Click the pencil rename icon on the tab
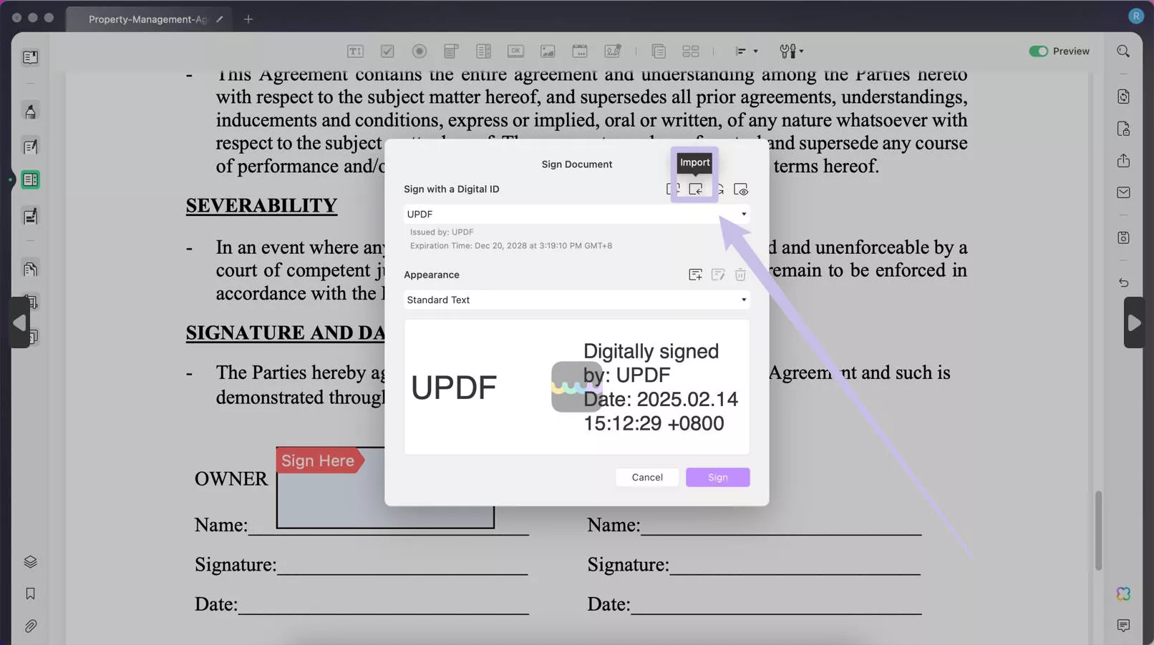The height and width of the screenshot is (645, 1154). point(220,19)
